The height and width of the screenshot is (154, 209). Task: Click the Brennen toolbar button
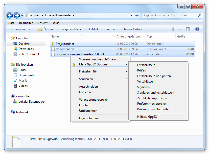111,29
